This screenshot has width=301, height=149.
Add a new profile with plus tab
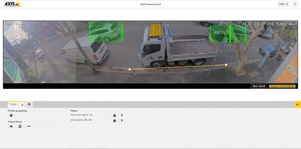(x=29, y=104)
